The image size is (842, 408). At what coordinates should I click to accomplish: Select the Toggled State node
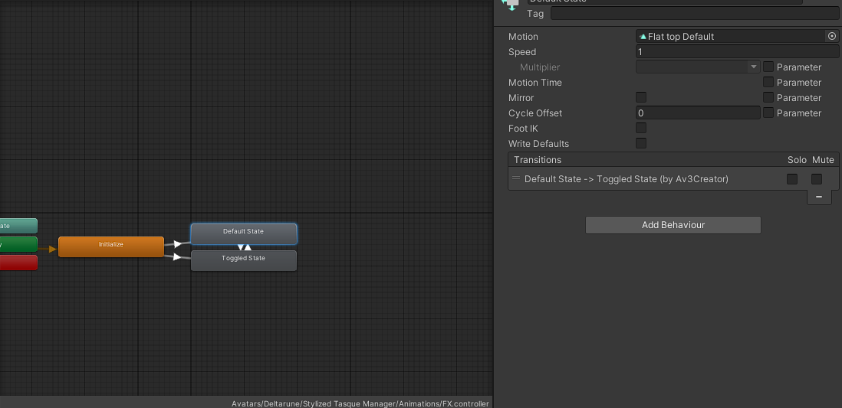244,260
